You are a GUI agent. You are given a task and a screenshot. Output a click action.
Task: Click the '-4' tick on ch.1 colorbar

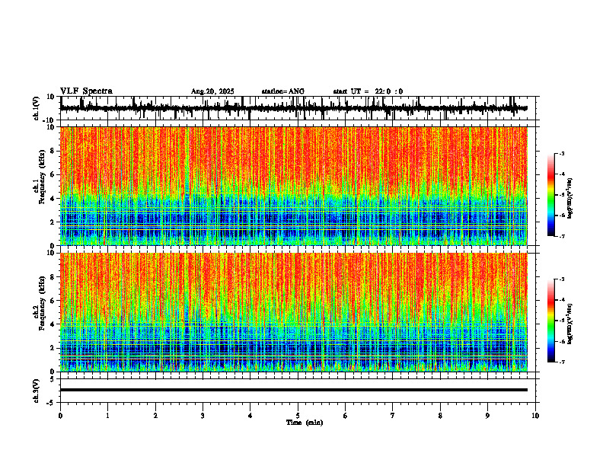coord(562,174)
